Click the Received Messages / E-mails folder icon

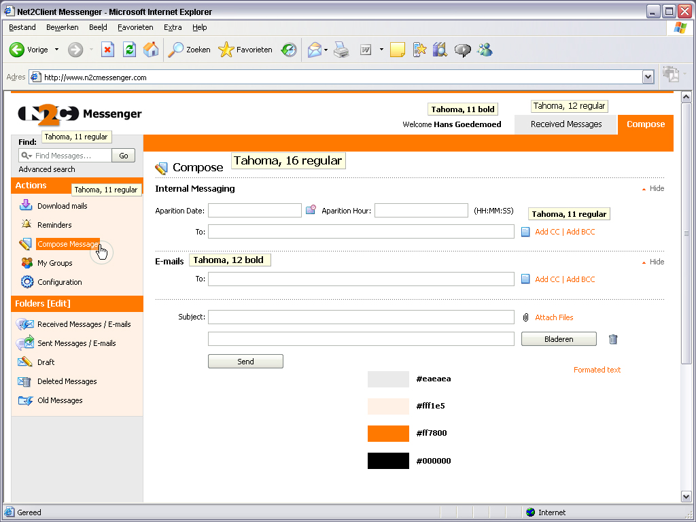point(25,324)
